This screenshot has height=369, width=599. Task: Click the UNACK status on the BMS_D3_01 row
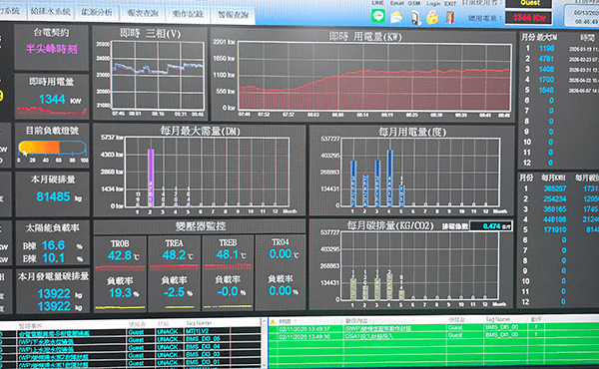tap(168, 362)
